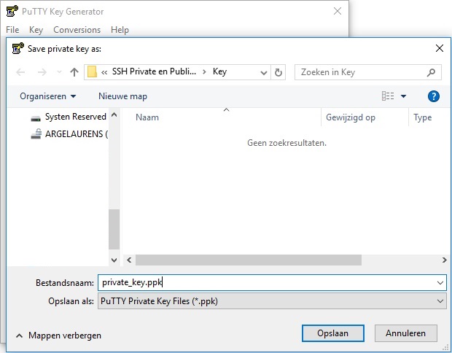Sort files by the Naam column header

[147, 117]
